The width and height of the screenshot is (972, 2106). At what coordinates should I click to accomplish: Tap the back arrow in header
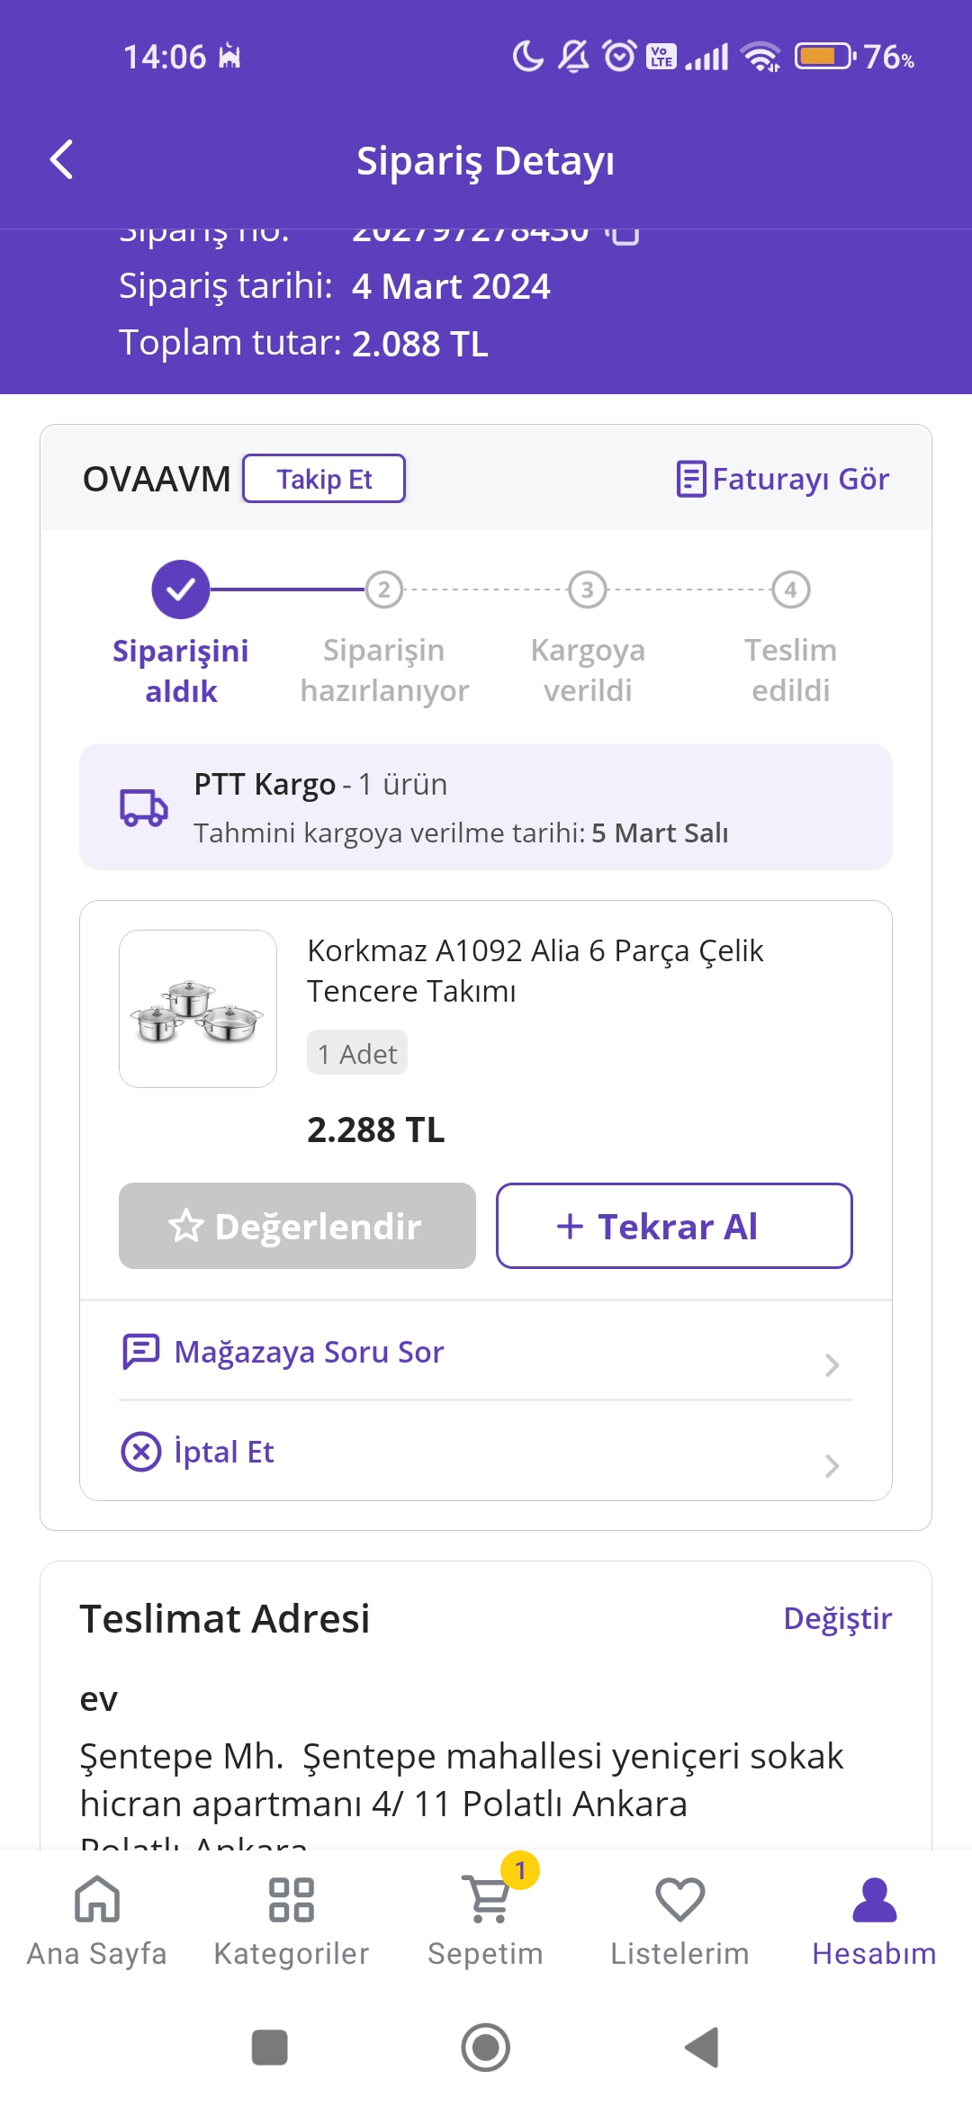point(61,160)
